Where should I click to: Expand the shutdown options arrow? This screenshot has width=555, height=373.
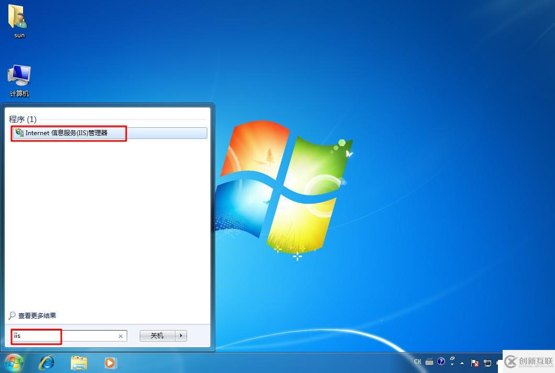pos(181,335)
